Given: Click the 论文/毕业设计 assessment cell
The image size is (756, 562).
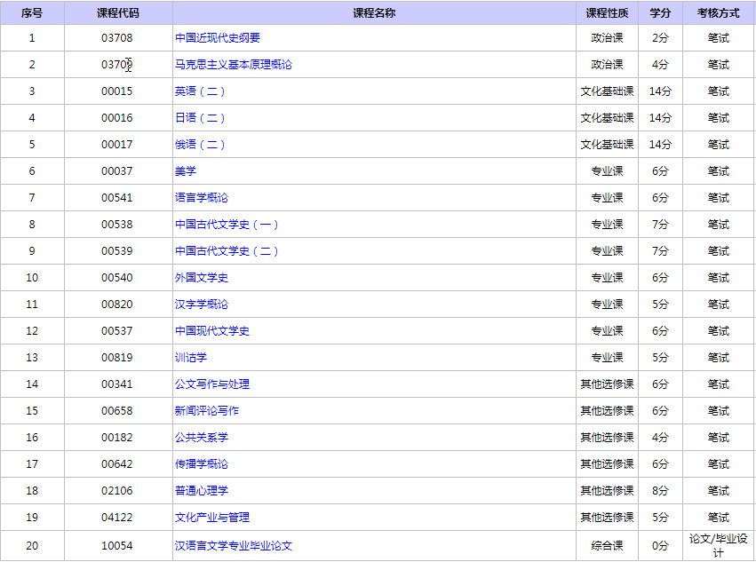Looking at the screenshot, I should [718, 545].
